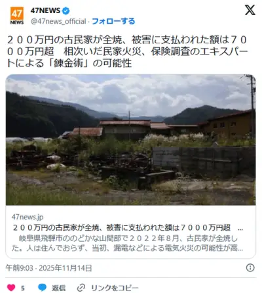Screen dimensions: 262x293
Task: Click the article description starting 岐阜県飛騨市
Action: click(x=128, y=243)
